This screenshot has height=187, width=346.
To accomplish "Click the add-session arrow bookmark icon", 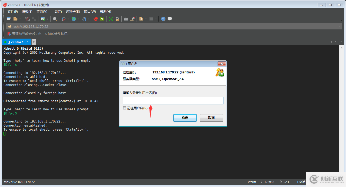I will point(9,34).
